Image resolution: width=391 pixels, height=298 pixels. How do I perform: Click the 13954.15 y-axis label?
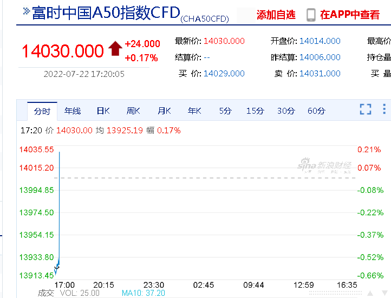37,235
